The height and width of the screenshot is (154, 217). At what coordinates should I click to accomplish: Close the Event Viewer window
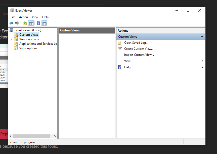pos(200,10)
